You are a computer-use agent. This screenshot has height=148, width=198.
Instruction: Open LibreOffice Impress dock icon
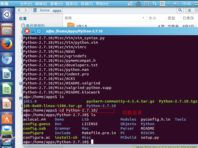[x=7, y=104]
